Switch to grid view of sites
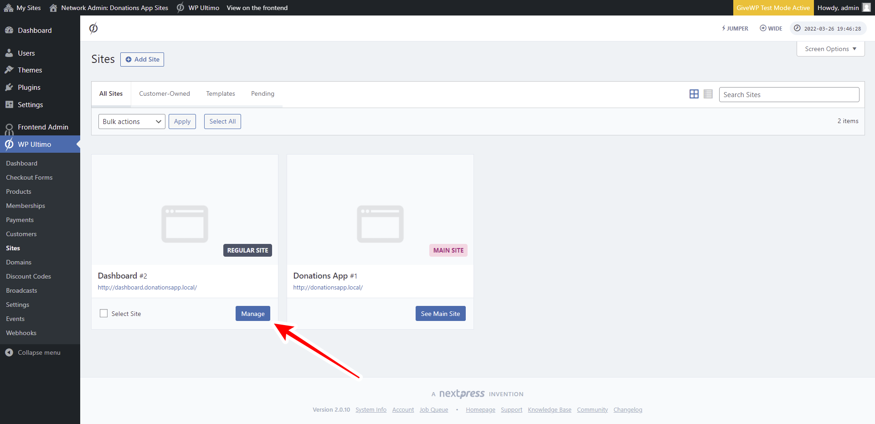The height and width of the screenshot is (424, 875). [x=694, y=94]
